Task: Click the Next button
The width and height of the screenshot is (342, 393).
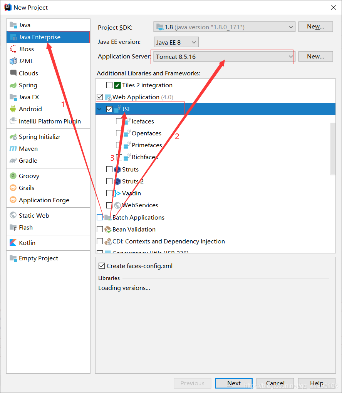Action: click(234, 383)
